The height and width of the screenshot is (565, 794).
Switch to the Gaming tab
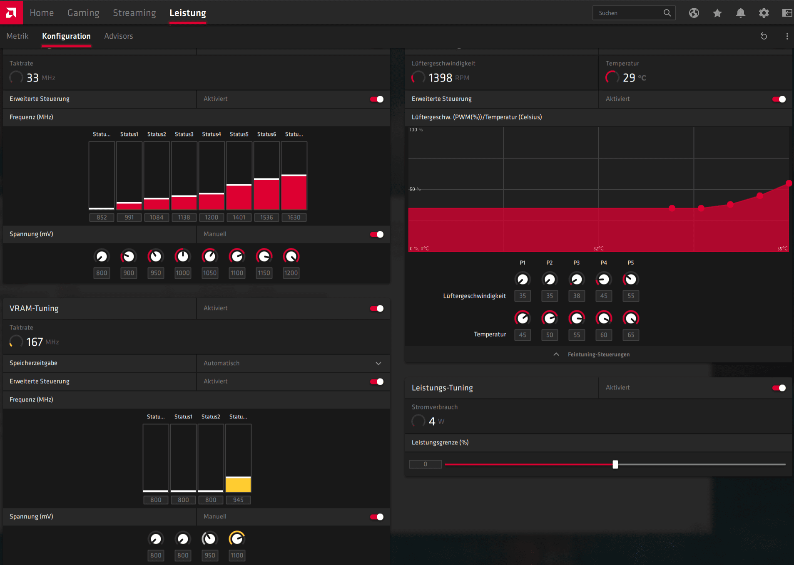[x=83, y=13]
